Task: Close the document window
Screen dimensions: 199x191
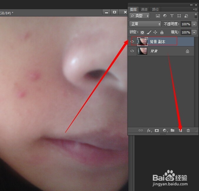Action: click(125, 12)
